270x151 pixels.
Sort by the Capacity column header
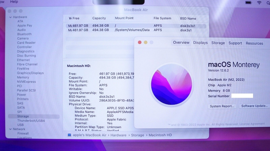[99, 18]
